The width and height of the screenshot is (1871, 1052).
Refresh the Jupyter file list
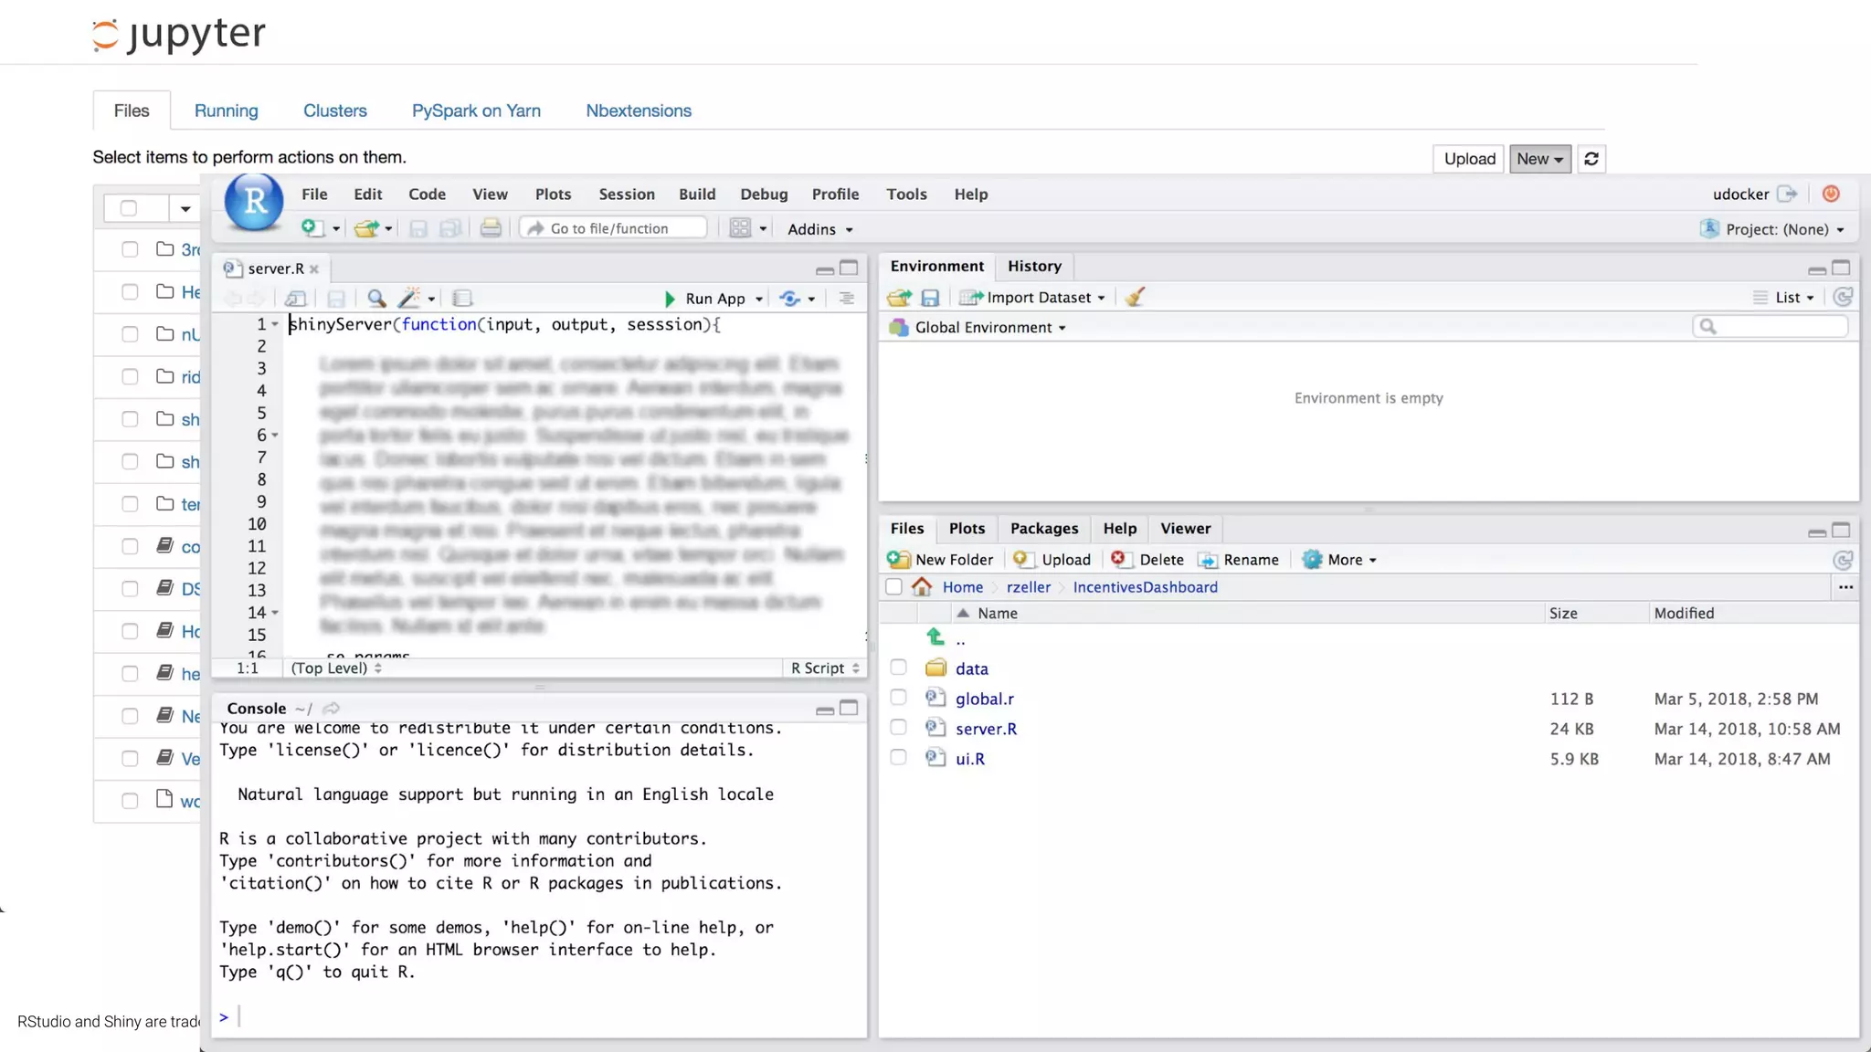click(1591, 159)
